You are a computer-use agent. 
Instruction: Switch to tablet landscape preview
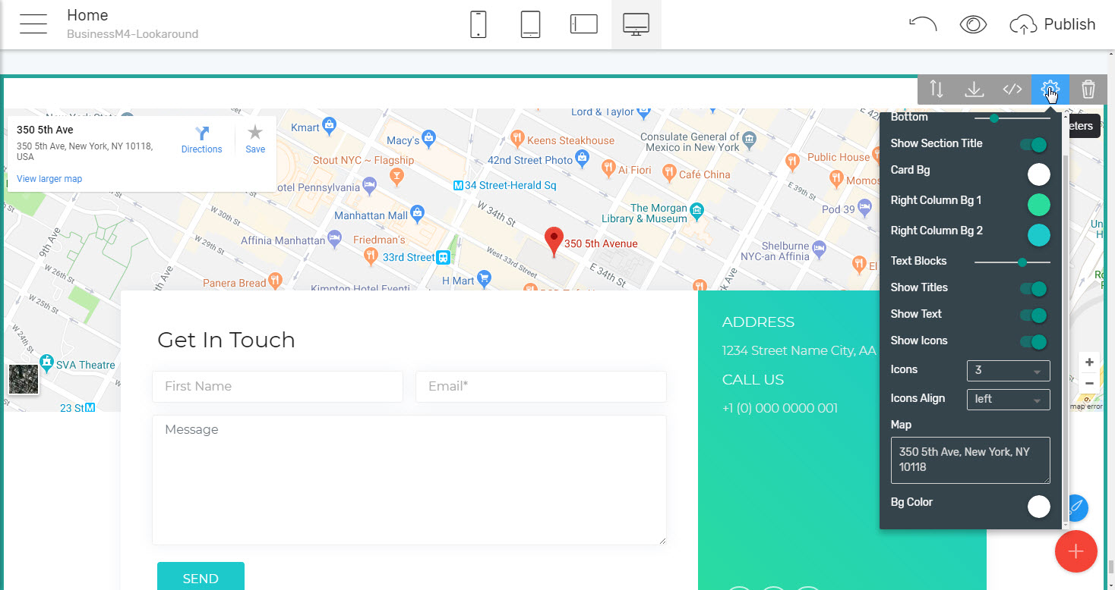click(583, 24)
